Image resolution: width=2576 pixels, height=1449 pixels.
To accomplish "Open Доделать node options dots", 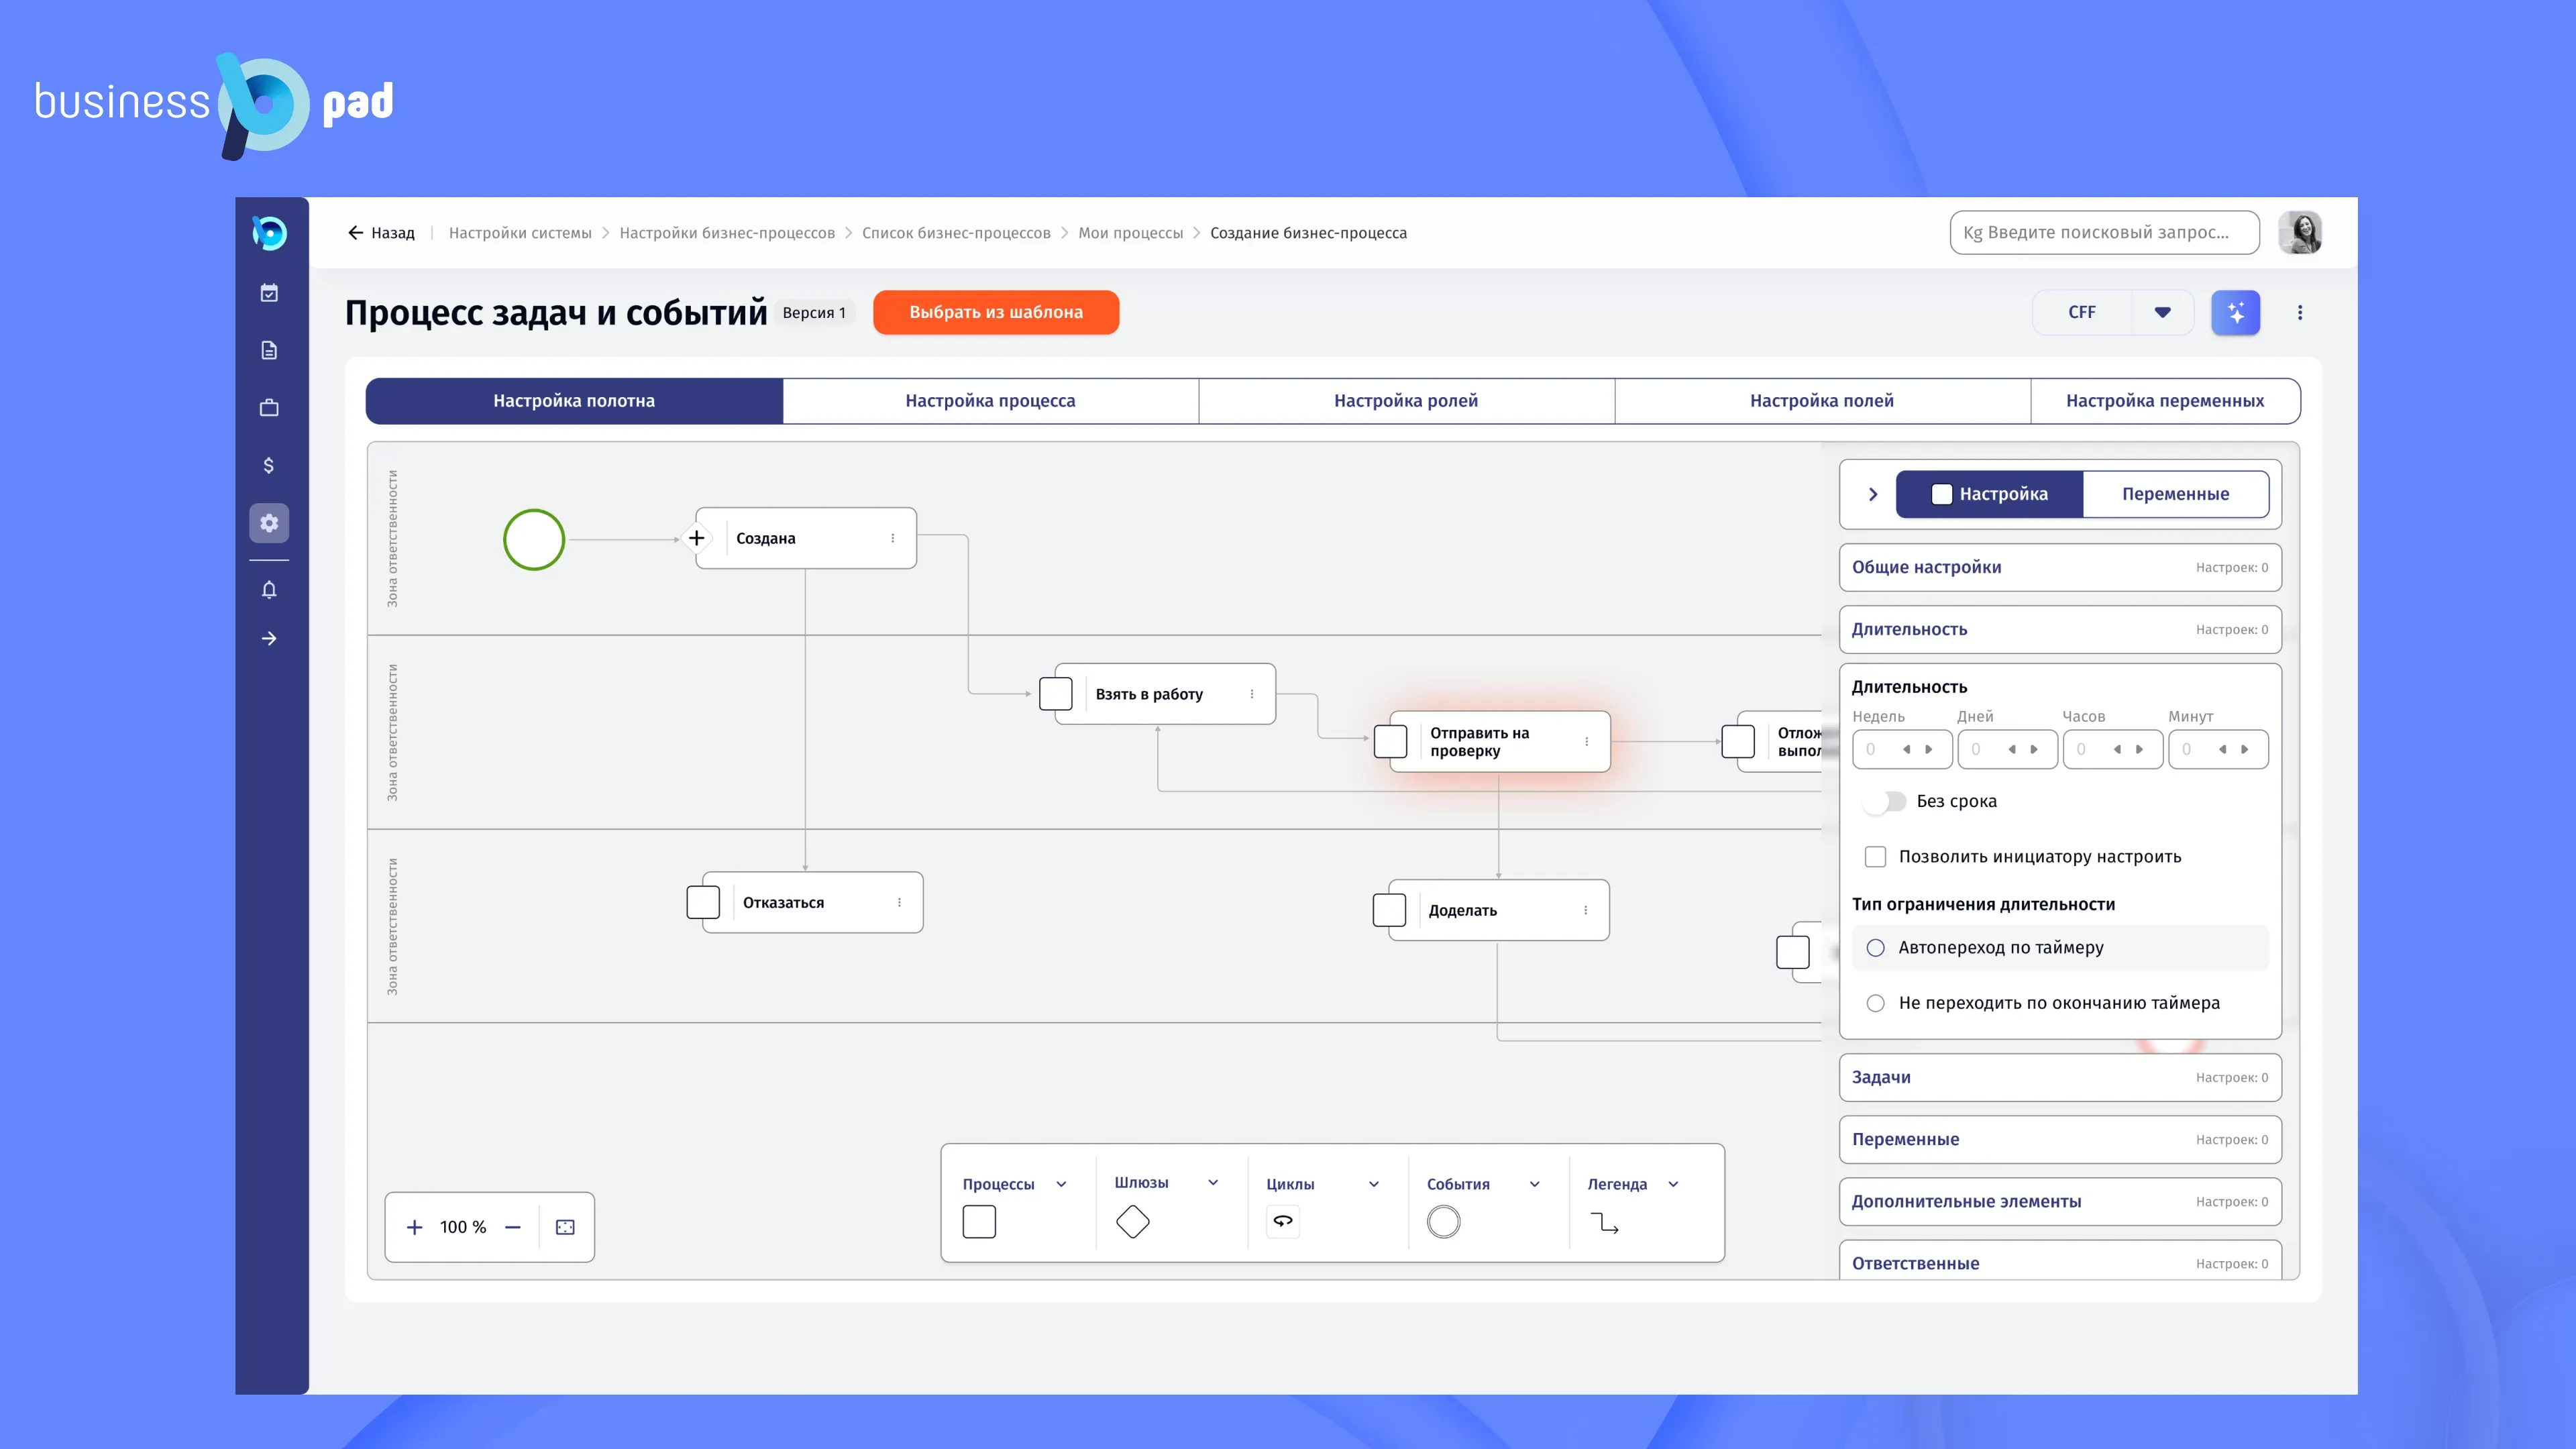I will click(1586, 910).
